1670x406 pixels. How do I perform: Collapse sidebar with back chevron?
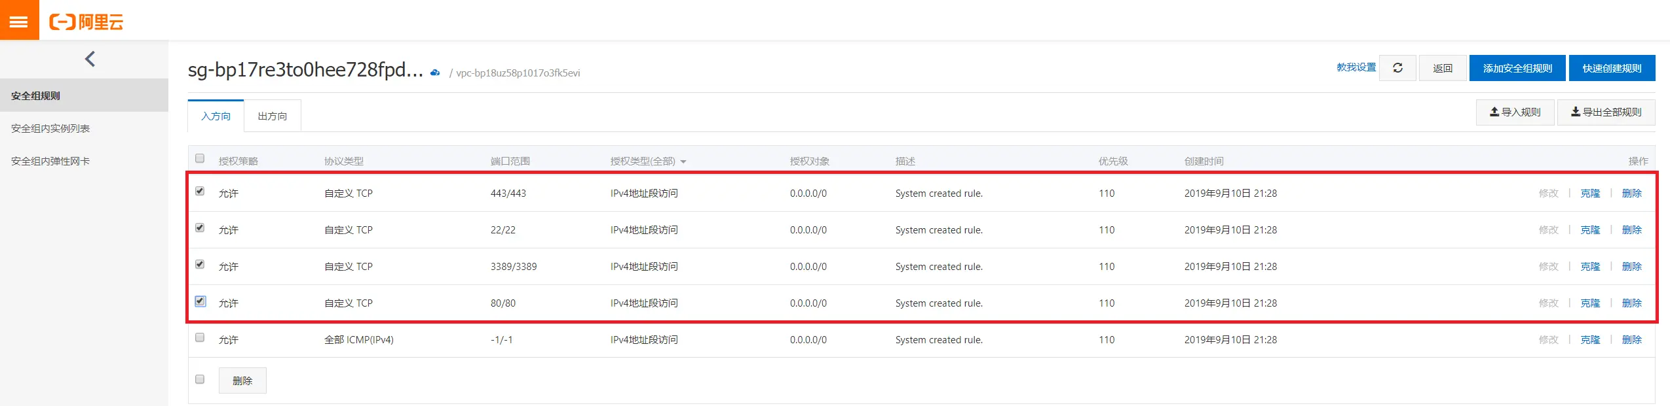[x=90, y=59]
